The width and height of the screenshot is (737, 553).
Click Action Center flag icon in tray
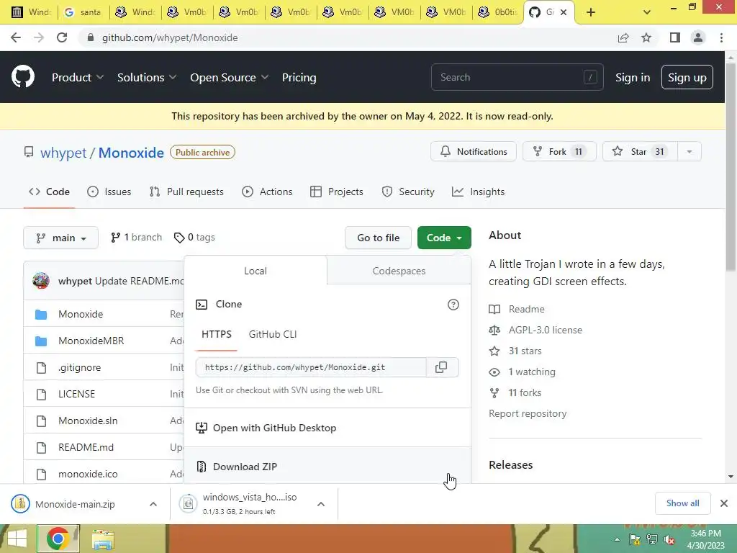(x=635, y=539)
